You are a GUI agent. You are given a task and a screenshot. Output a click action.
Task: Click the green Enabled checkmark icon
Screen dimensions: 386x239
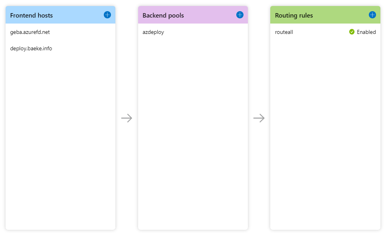coord(352,32)
